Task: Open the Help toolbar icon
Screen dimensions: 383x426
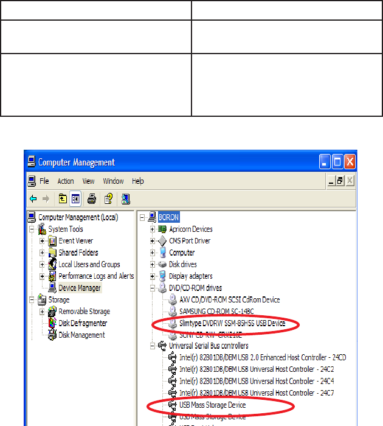Action: point(109,199)
